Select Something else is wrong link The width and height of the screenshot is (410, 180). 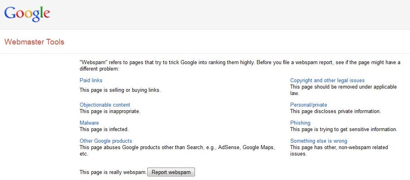click(319, 141)
